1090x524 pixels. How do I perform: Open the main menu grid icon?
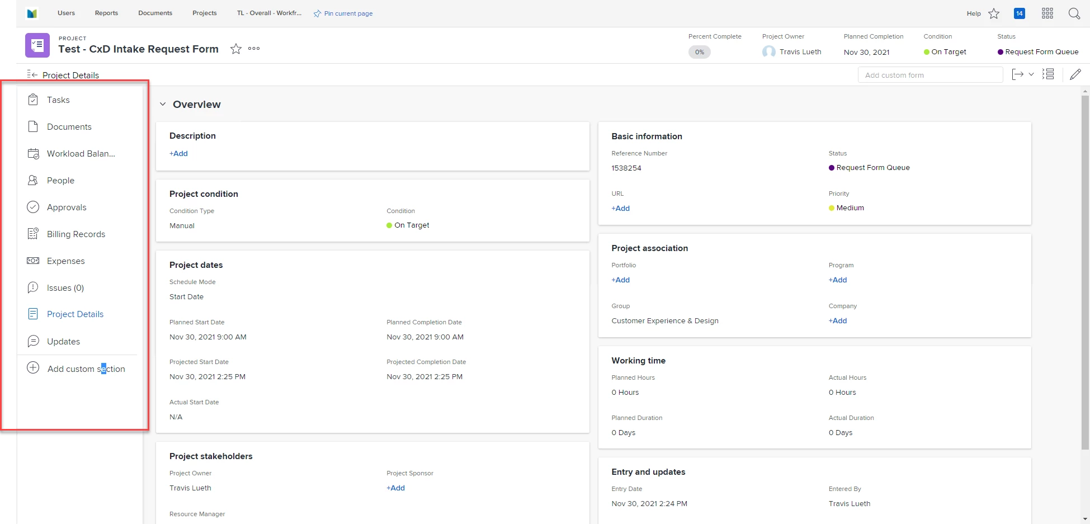pyautogui.click(x=1047, y=13)
